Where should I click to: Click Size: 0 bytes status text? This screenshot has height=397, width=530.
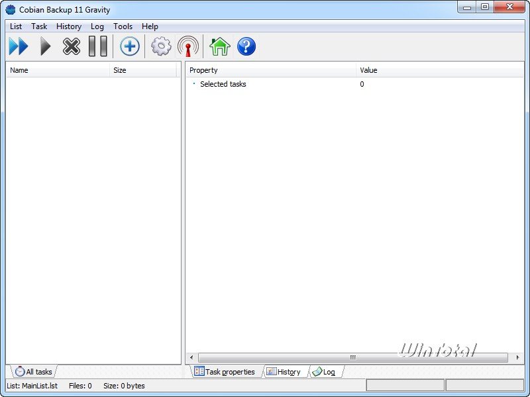coord(124,386)
